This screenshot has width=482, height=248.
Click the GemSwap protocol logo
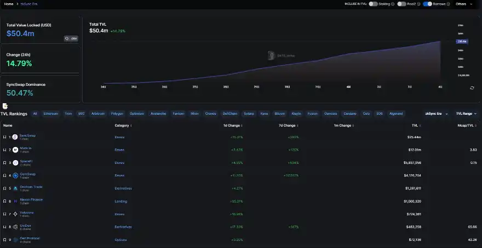(x=15, y=176)
